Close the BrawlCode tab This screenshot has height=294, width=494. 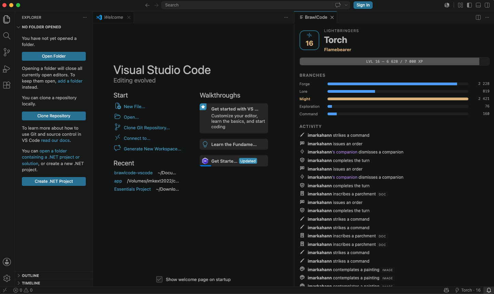coord(332,17)
